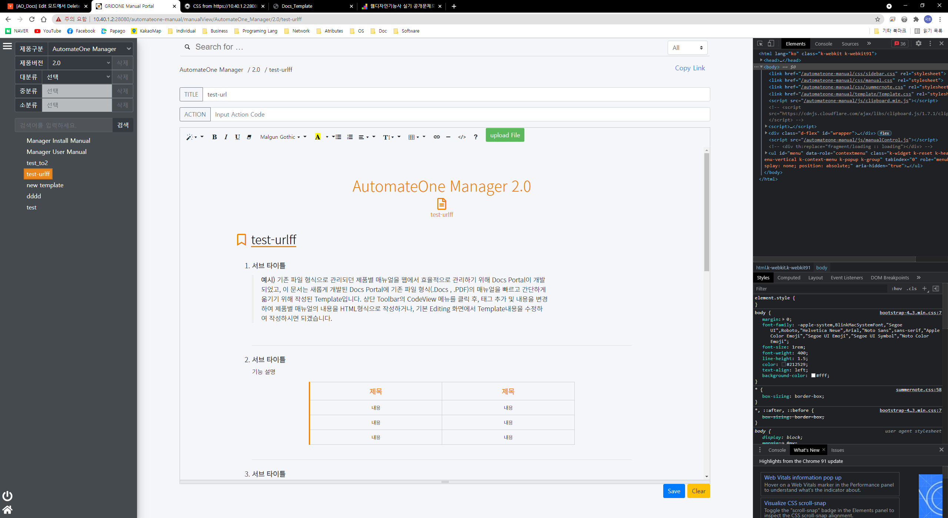948x518 pixels.
Task: Toggle sidebar with hamburger menu icon
Action: point(7,46)
